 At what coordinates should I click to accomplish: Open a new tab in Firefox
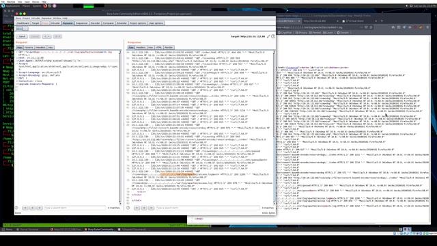[382, 21]
